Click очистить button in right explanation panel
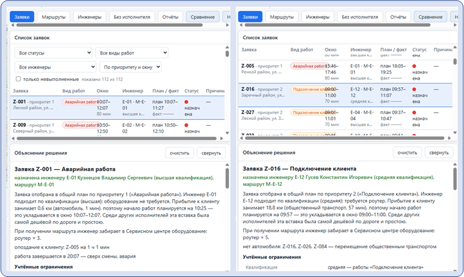Viewport: 464px width, 277px height. pos(407,153)
